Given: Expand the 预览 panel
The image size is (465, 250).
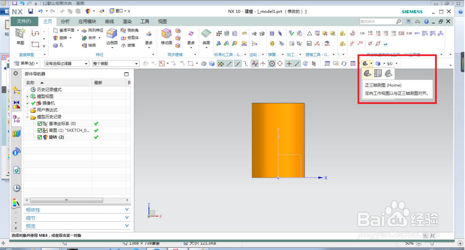Looking at the screenshot, I should tap(77, 226).
